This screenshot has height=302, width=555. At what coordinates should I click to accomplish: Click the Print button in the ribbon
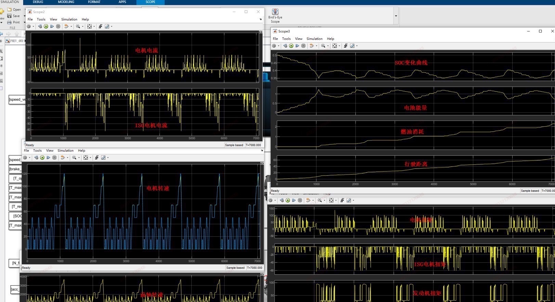pos(14,22)
